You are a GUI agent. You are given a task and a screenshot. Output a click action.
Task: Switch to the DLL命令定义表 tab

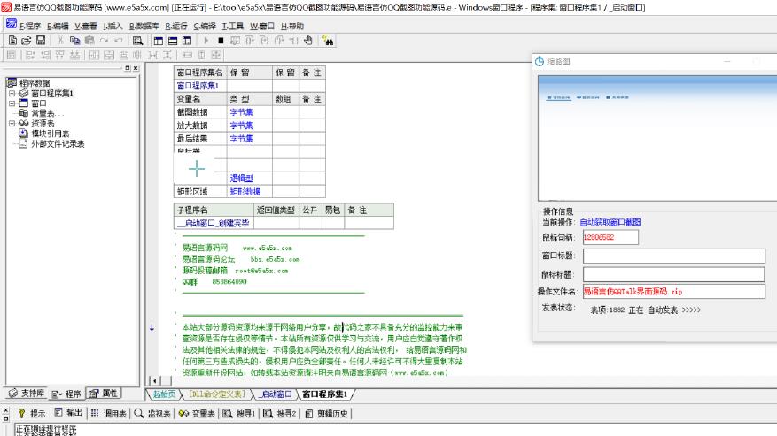[x=217, y=394]
